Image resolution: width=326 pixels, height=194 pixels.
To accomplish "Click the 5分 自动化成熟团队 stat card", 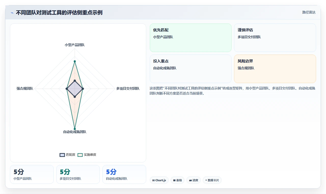I will [x=124, y=174].
